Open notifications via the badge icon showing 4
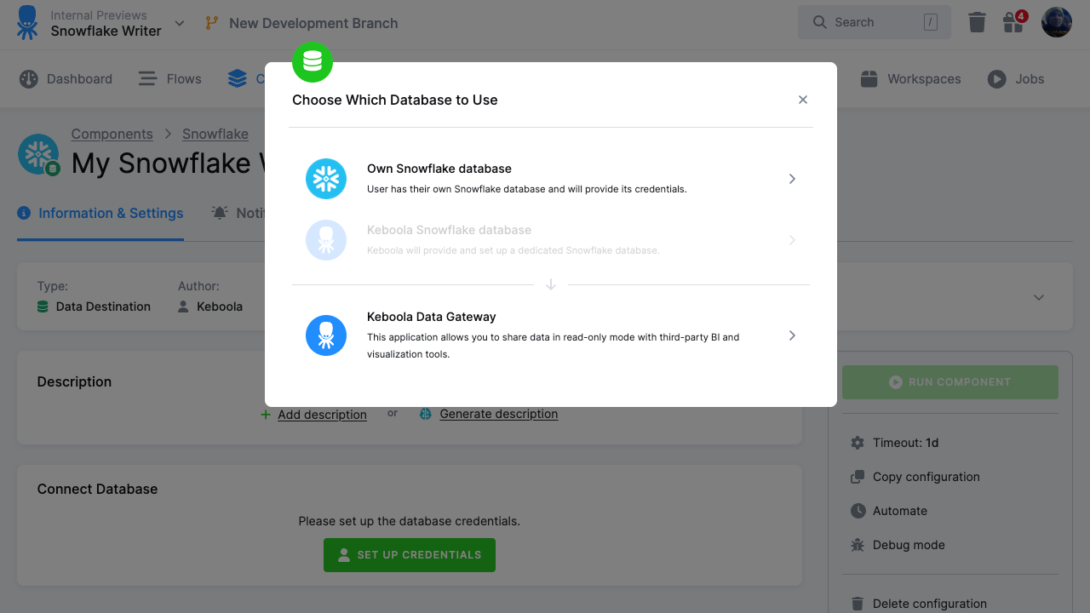1090x613 pixels. click(x=1013, y=22)
